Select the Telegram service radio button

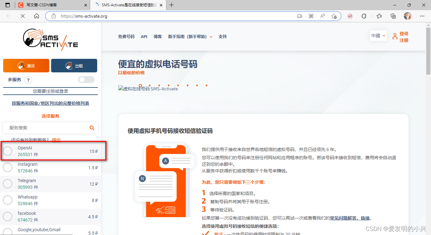click(8, 184)
